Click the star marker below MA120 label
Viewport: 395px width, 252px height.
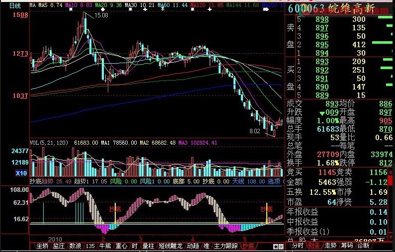[x=192, y=9]
